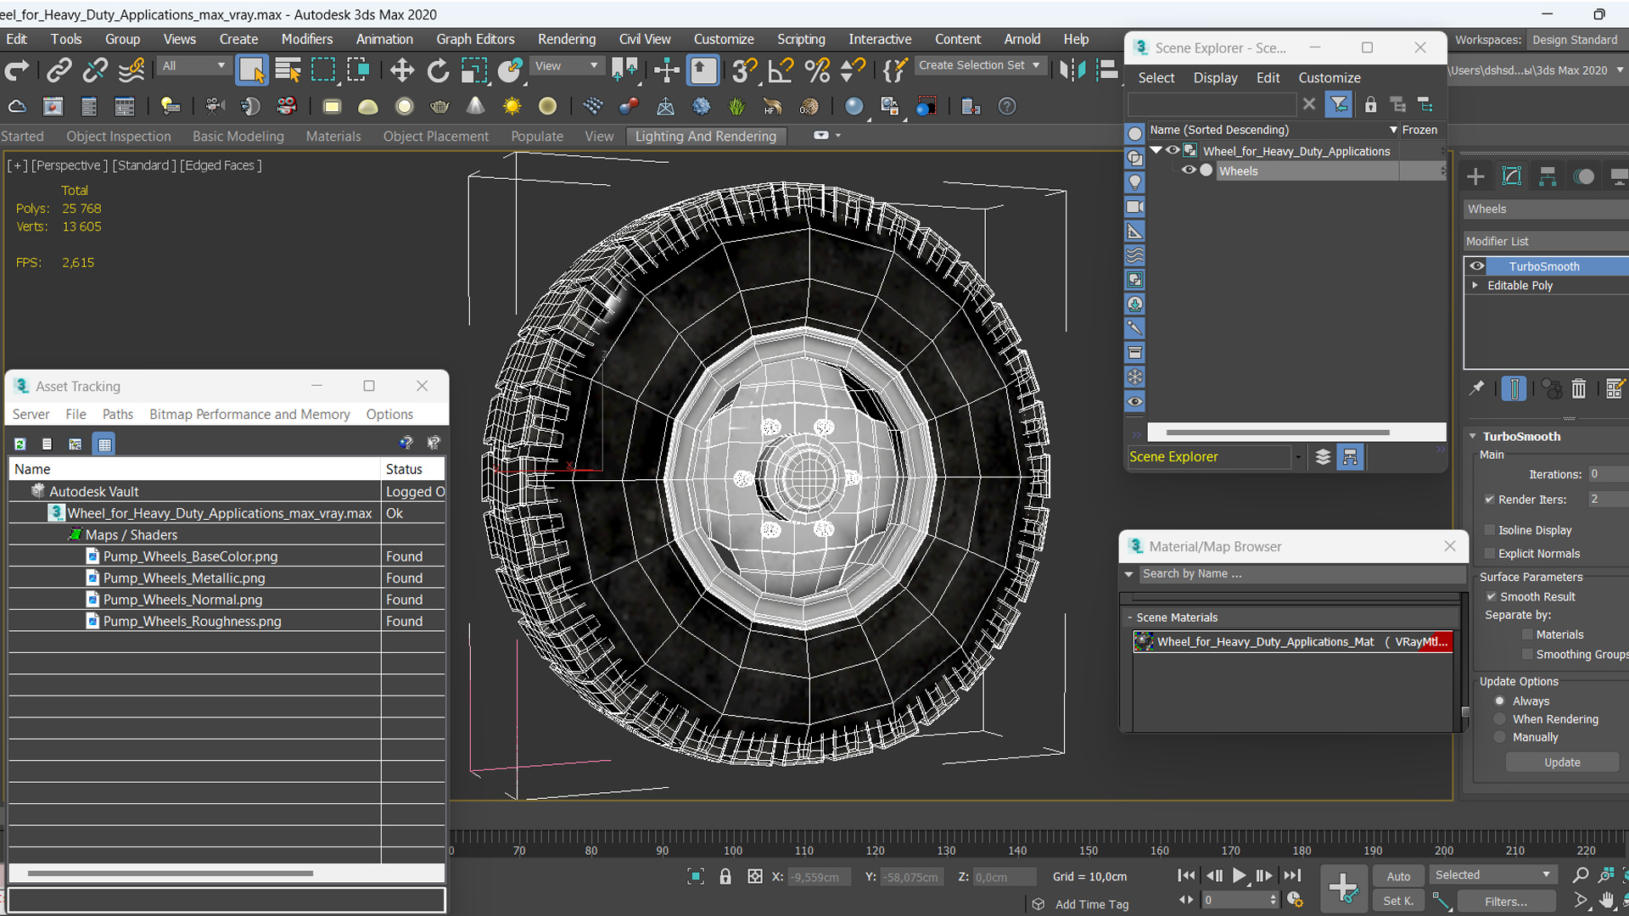Remove modifier with trash icon
The image size is (1629, 916).
[x=1578, y=388]
